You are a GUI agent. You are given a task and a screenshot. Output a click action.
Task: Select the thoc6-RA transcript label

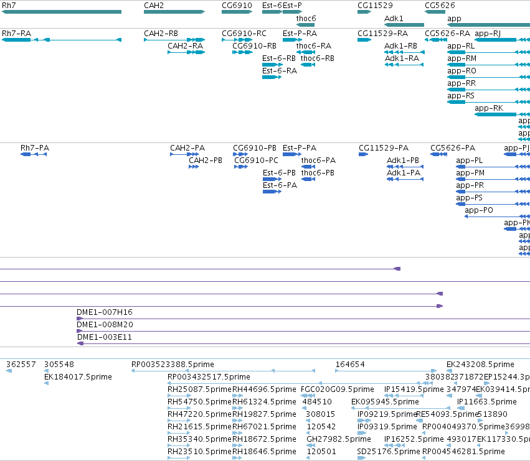coord(314,46)
